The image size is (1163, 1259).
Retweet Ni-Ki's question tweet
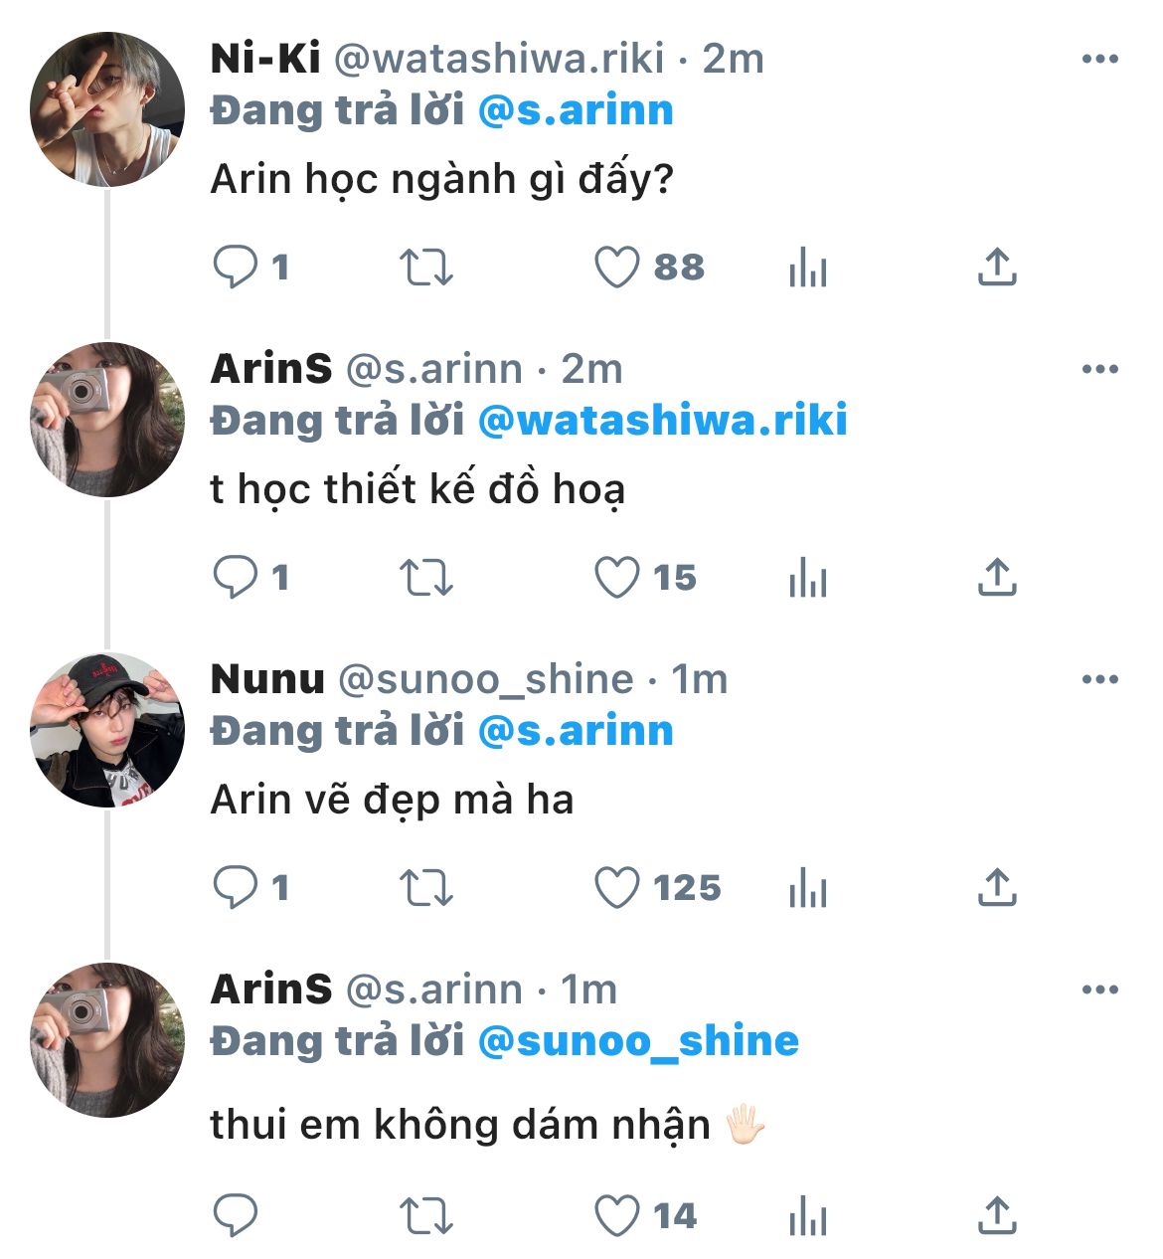point(425,267)
